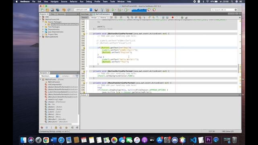The width and height of the screenshot is (258, 145).
Task: Open the Run Project dropdown arrow
Action: [115, 10]
